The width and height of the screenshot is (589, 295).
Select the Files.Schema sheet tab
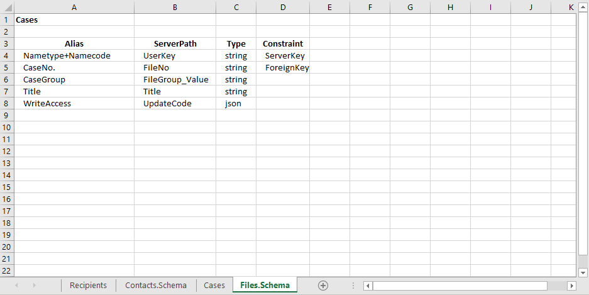click(265, 285)
